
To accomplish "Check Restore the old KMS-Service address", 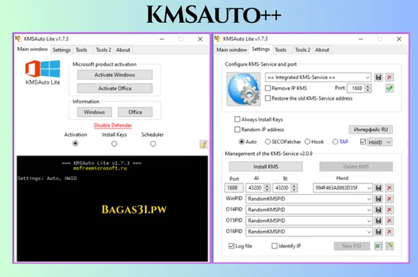I will 268,98.
